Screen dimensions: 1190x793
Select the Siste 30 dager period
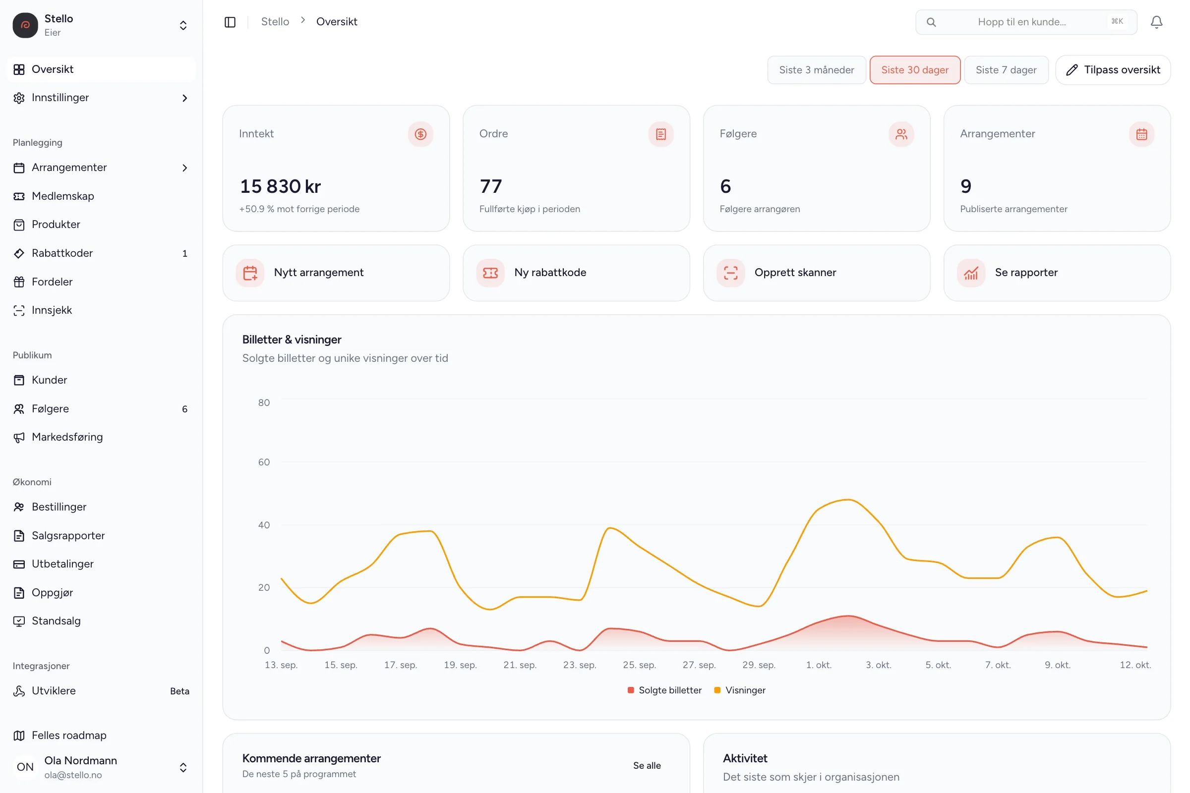(x=915, y=70)
